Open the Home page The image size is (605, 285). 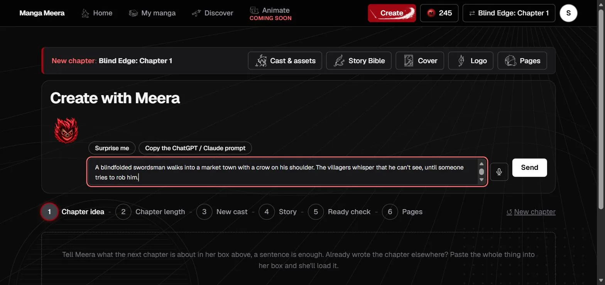(x=97, y=13)
